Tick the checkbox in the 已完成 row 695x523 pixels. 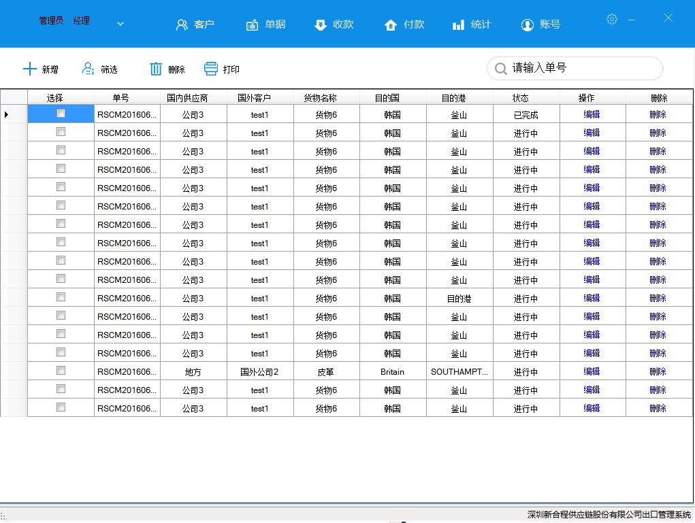[61, 114]
